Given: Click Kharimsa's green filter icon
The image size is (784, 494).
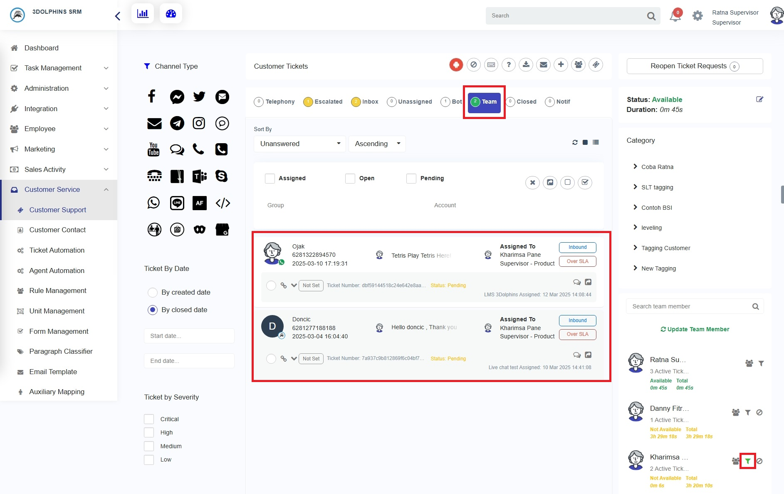Looking at the screenshot, I should (x=747, y=461).
